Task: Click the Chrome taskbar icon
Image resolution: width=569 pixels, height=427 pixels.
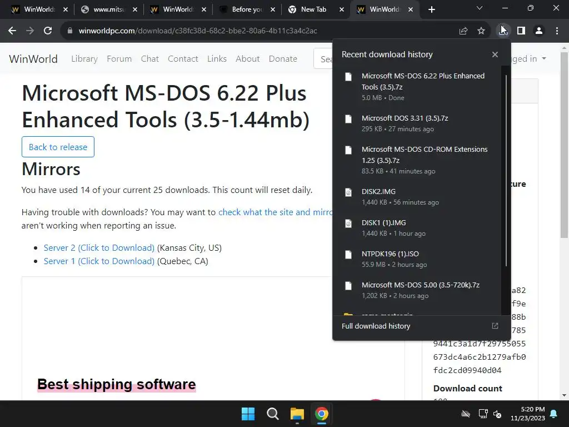Action: click(322, 414)
